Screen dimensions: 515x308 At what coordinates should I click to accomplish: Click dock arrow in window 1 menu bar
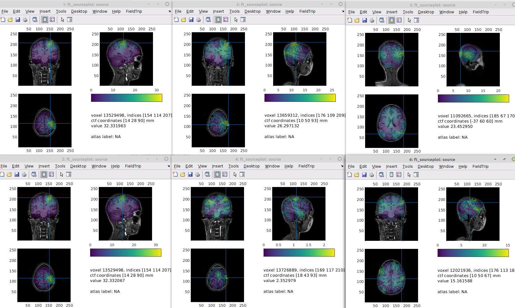169,11
